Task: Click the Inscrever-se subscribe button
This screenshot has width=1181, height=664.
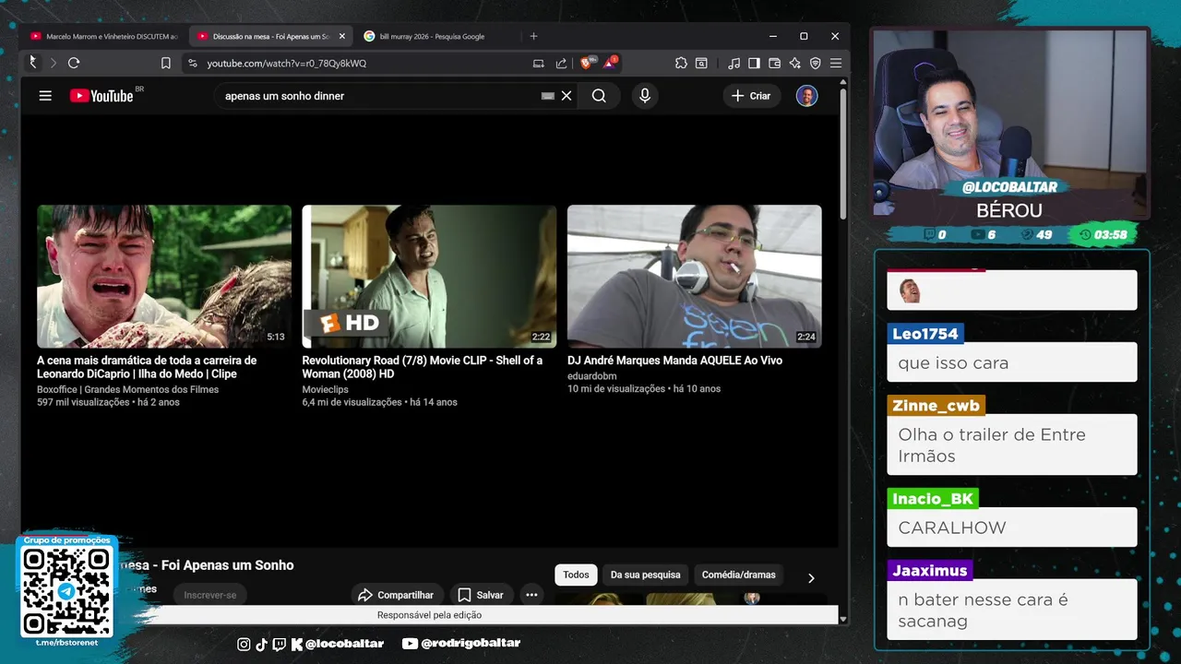Action: [x=209, y=595]
